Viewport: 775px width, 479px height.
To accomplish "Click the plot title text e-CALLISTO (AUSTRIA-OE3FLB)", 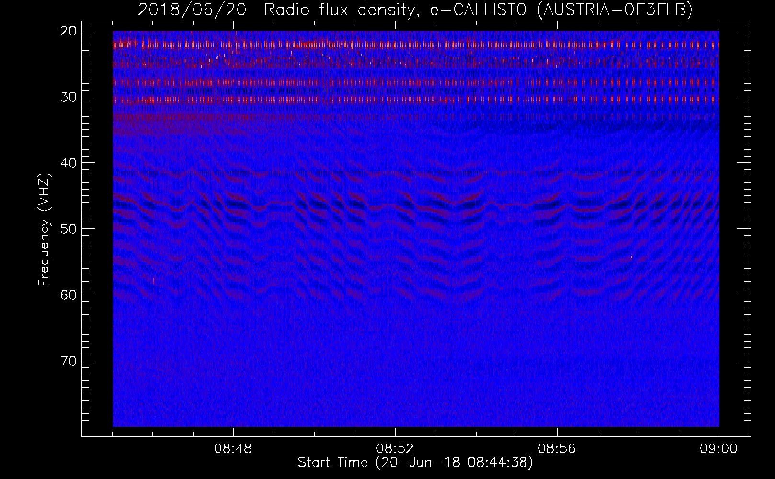I will tap(561, 10).
